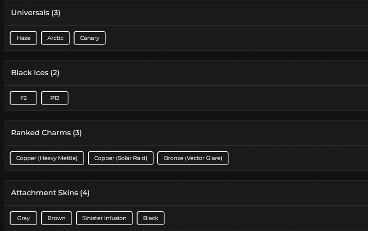Select the Gray attachment skin
The height and width of the screenshot is (231, 368).
click(x=23, y=218)
